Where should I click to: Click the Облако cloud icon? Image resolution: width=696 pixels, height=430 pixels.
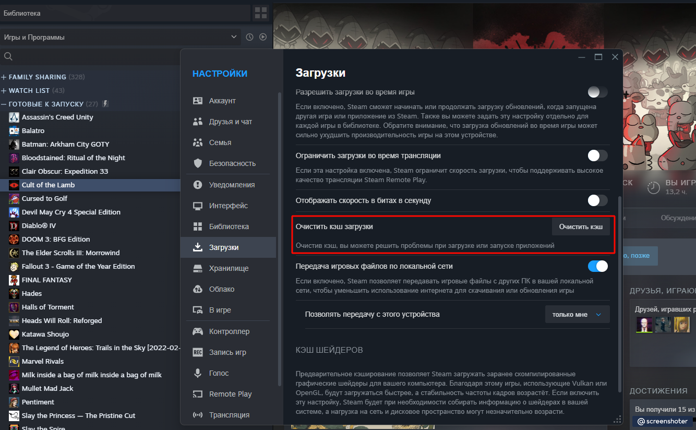[x=198, y=289]
